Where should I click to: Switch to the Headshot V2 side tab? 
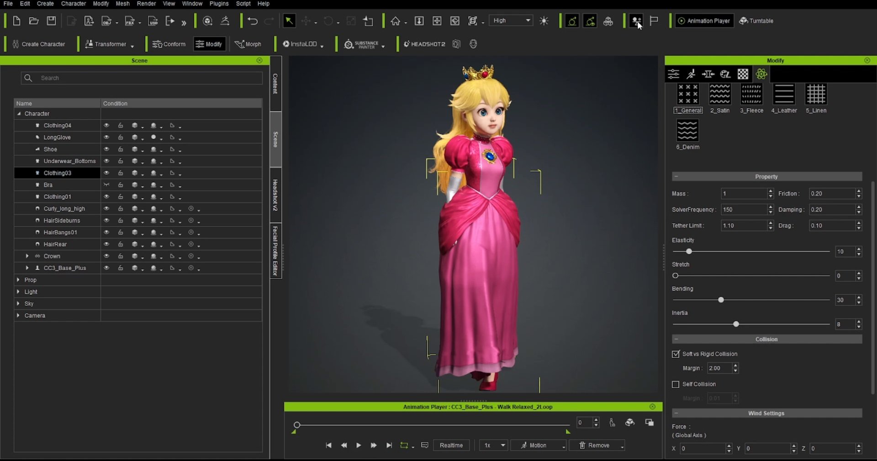click(x=275, y=195)
